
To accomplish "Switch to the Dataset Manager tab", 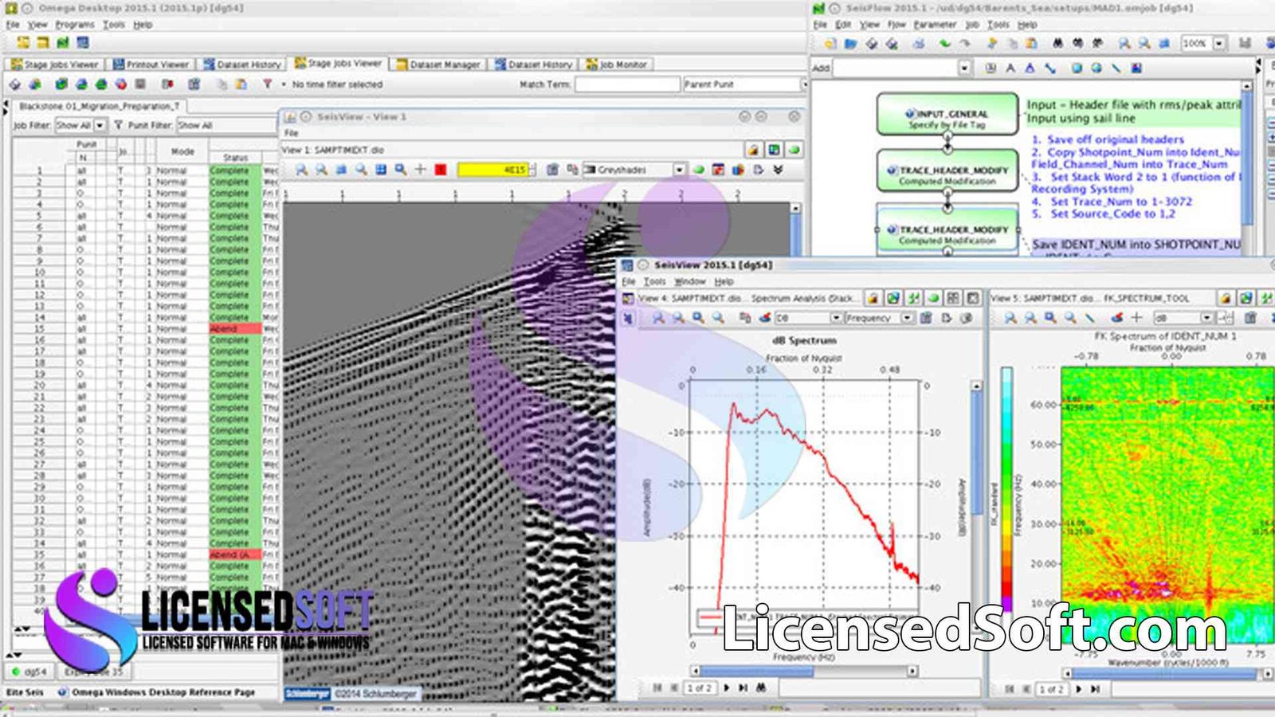I will coord(437,65).
